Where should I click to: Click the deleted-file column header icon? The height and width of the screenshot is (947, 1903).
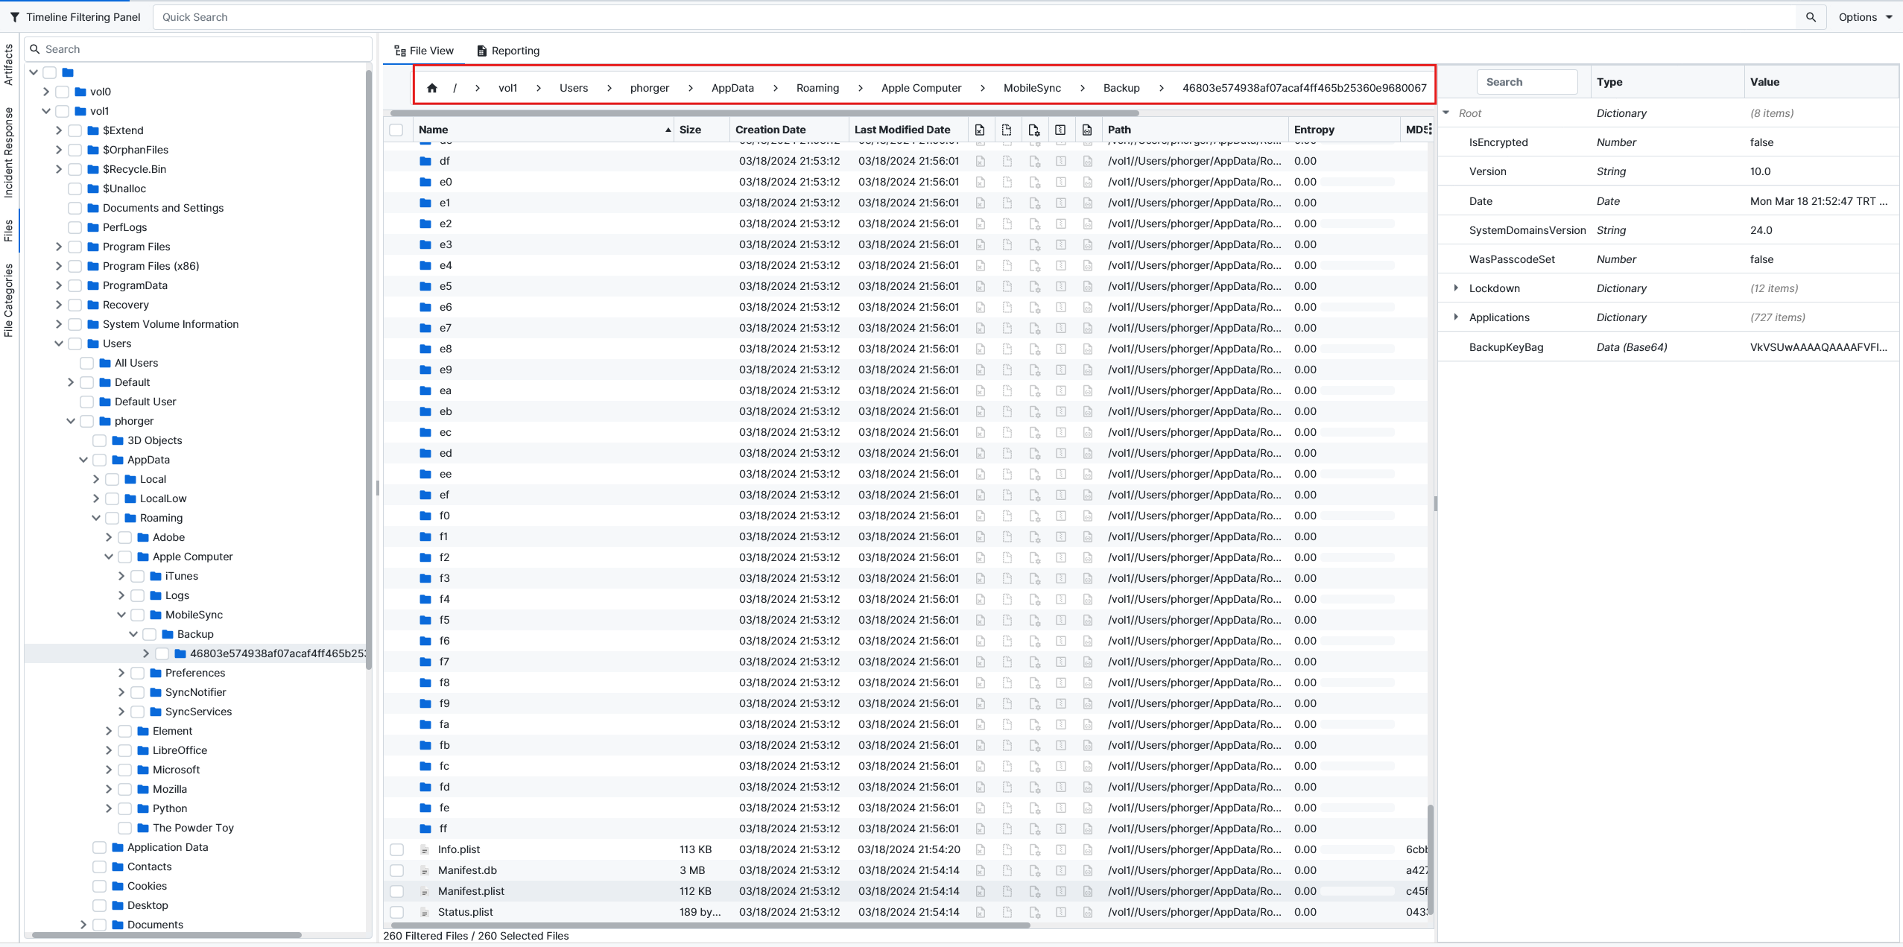pyautogui.click(x=980, y=130)
